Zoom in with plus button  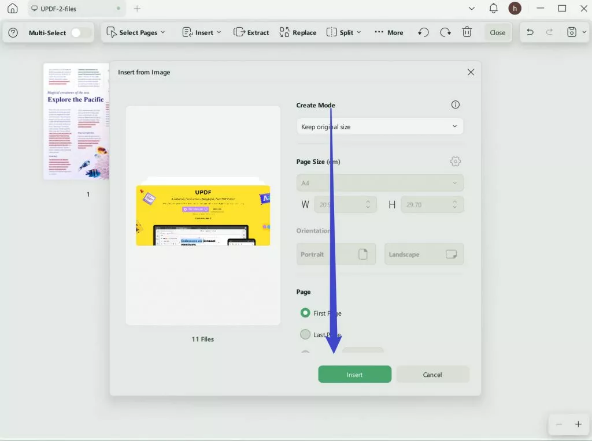click(x=578, y=424)
